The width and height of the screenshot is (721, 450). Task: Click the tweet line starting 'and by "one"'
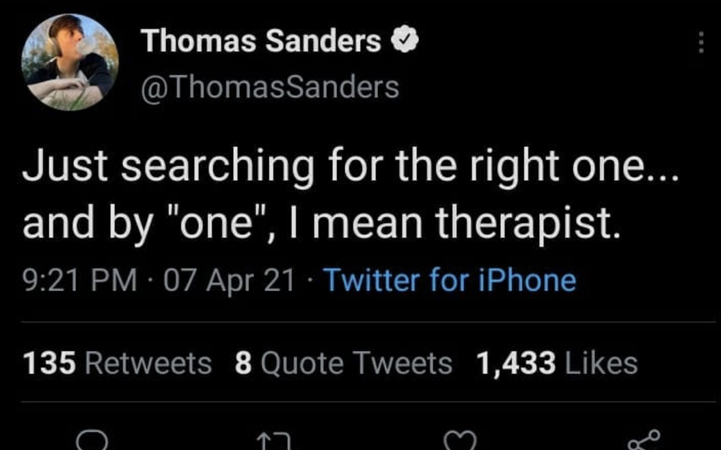point(321,224)
